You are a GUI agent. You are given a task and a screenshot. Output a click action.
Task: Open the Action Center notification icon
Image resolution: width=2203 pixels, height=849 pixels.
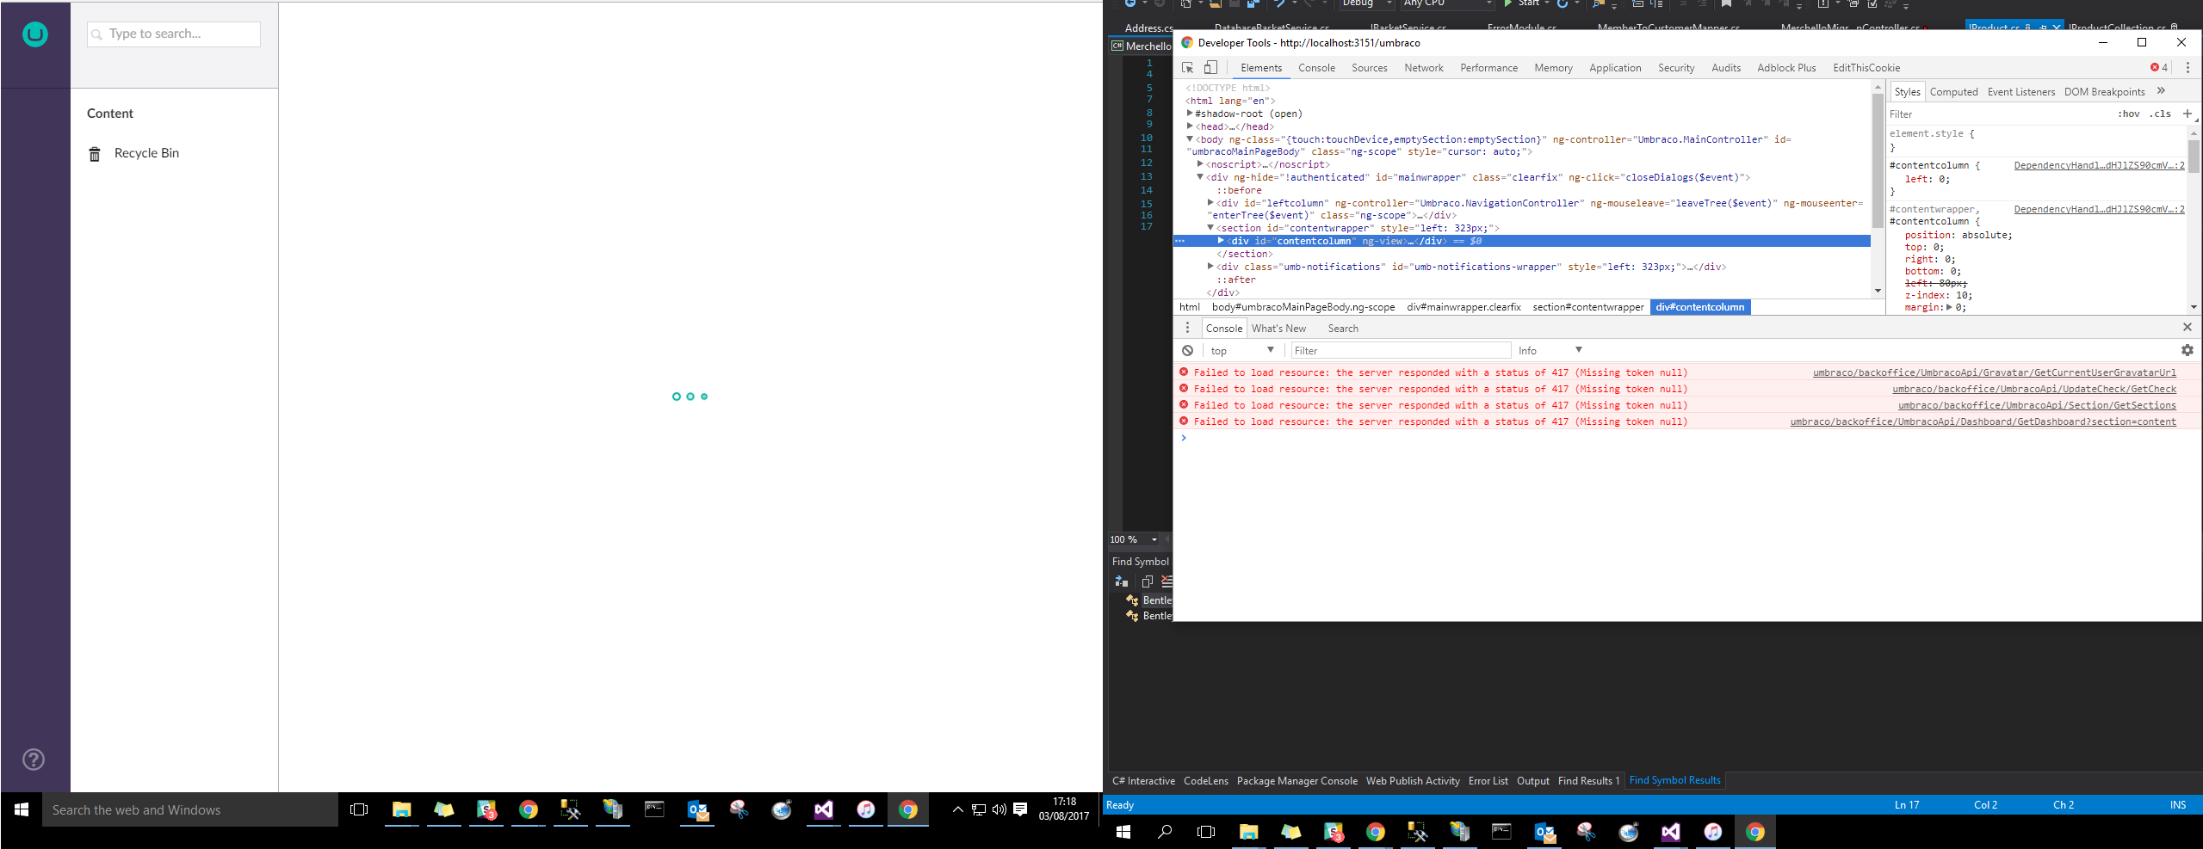(x=1020, y=809)
